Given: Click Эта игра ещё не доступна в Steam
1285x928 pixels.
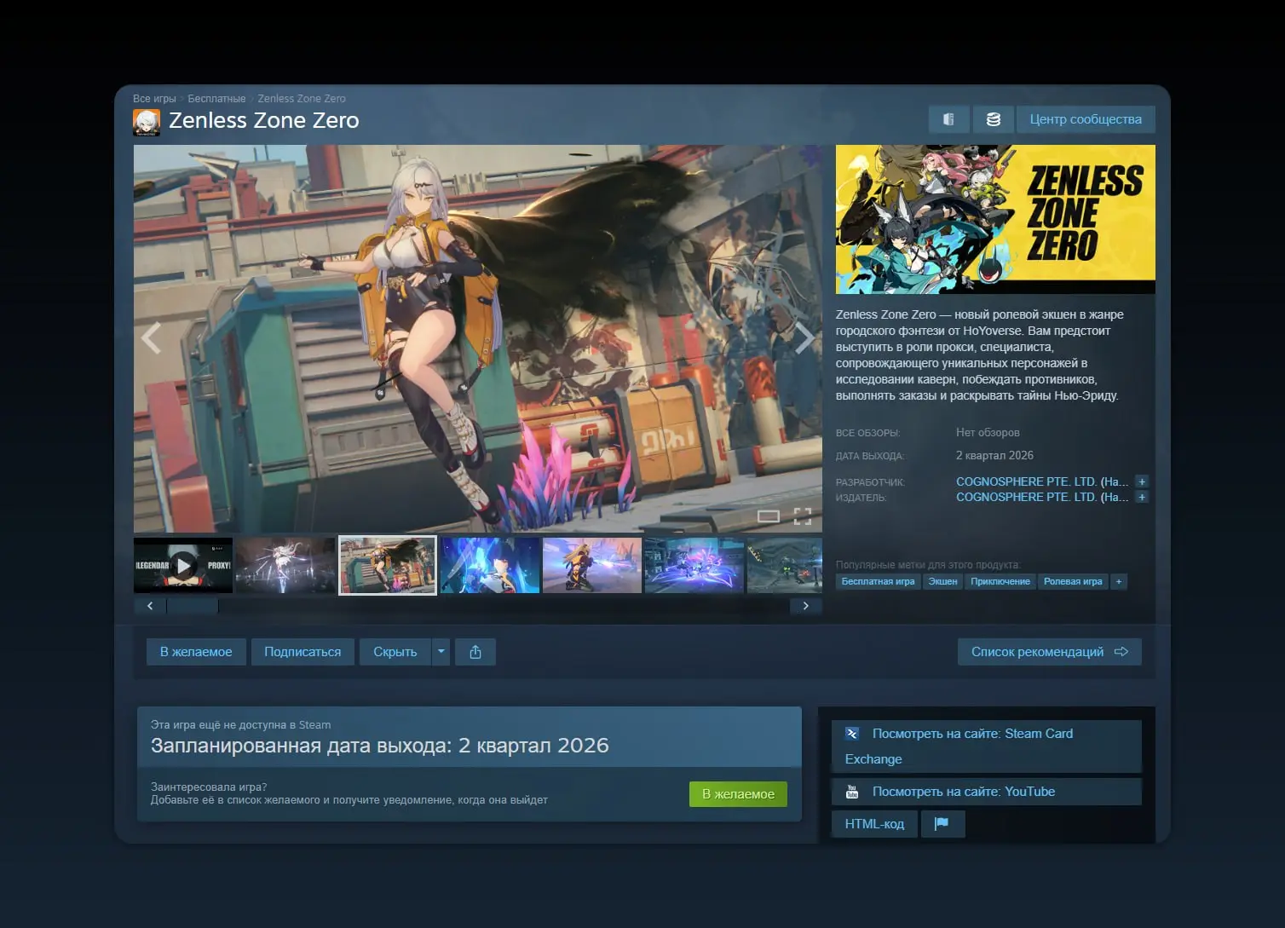Looking at the screenshot, I should [x=241, y=724].
